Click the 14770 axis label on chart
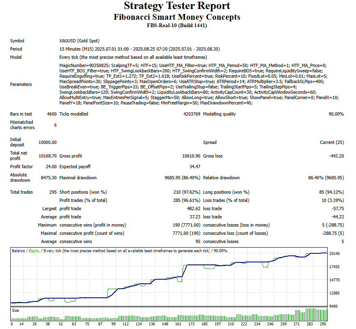The image size is (356, 329). point(335,280)
